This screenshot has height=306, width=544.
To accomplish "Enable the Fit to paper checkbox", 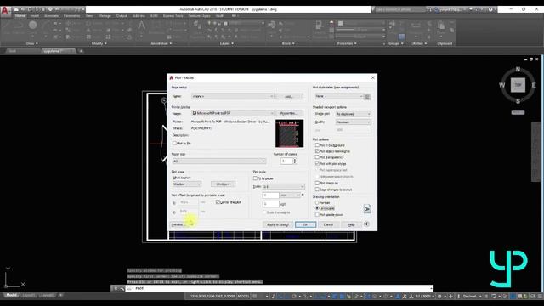I will [x=255, y=178].
